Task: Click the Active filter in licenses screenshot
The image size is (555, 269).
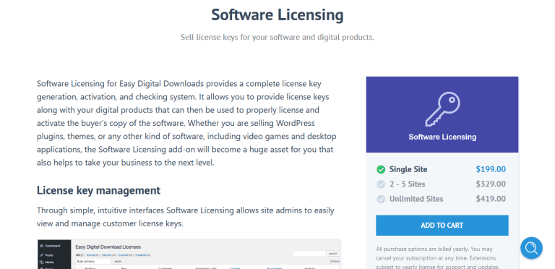Action: [90, 255]
